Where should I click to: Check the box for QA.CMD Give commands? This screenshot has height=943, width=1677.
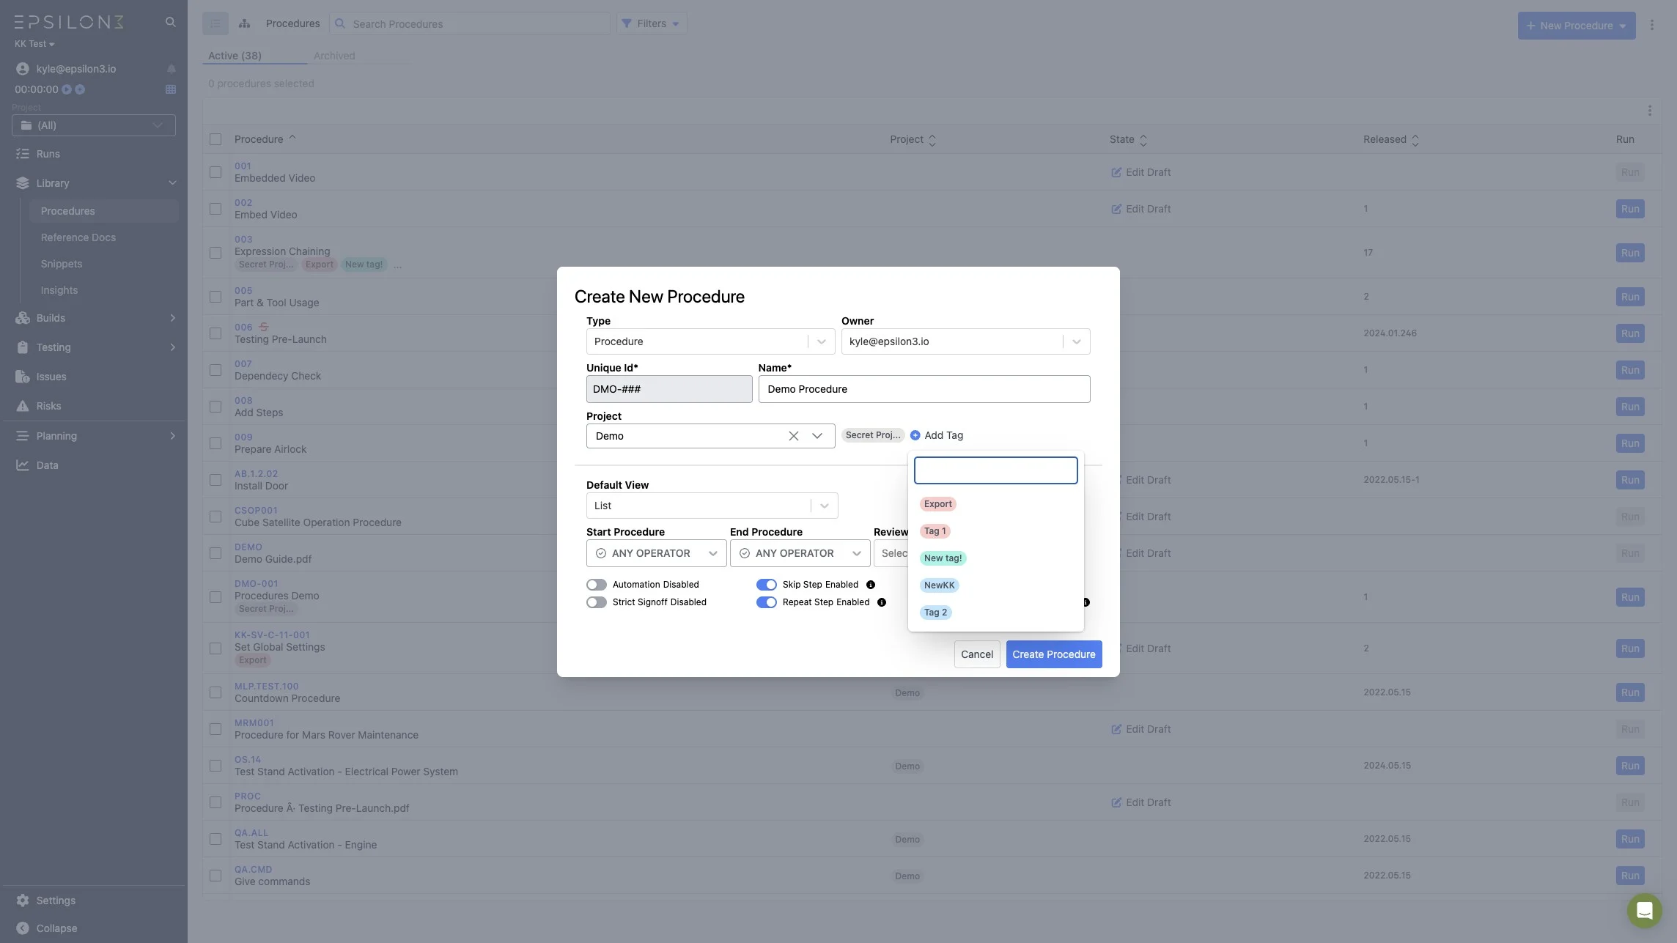pos(215,876)
